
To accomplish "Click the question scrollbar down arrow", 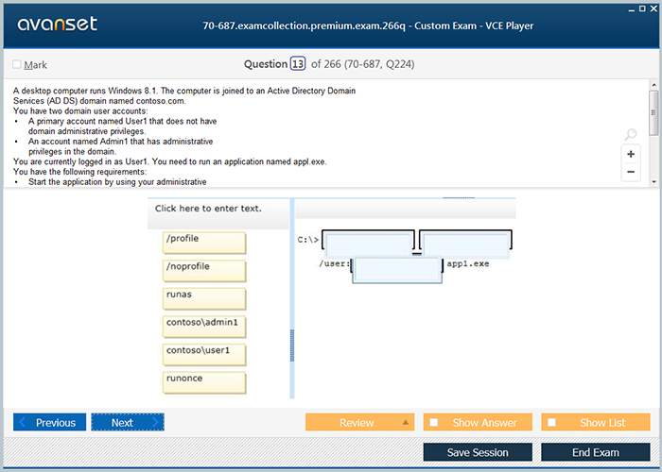I will click(654, 182).
